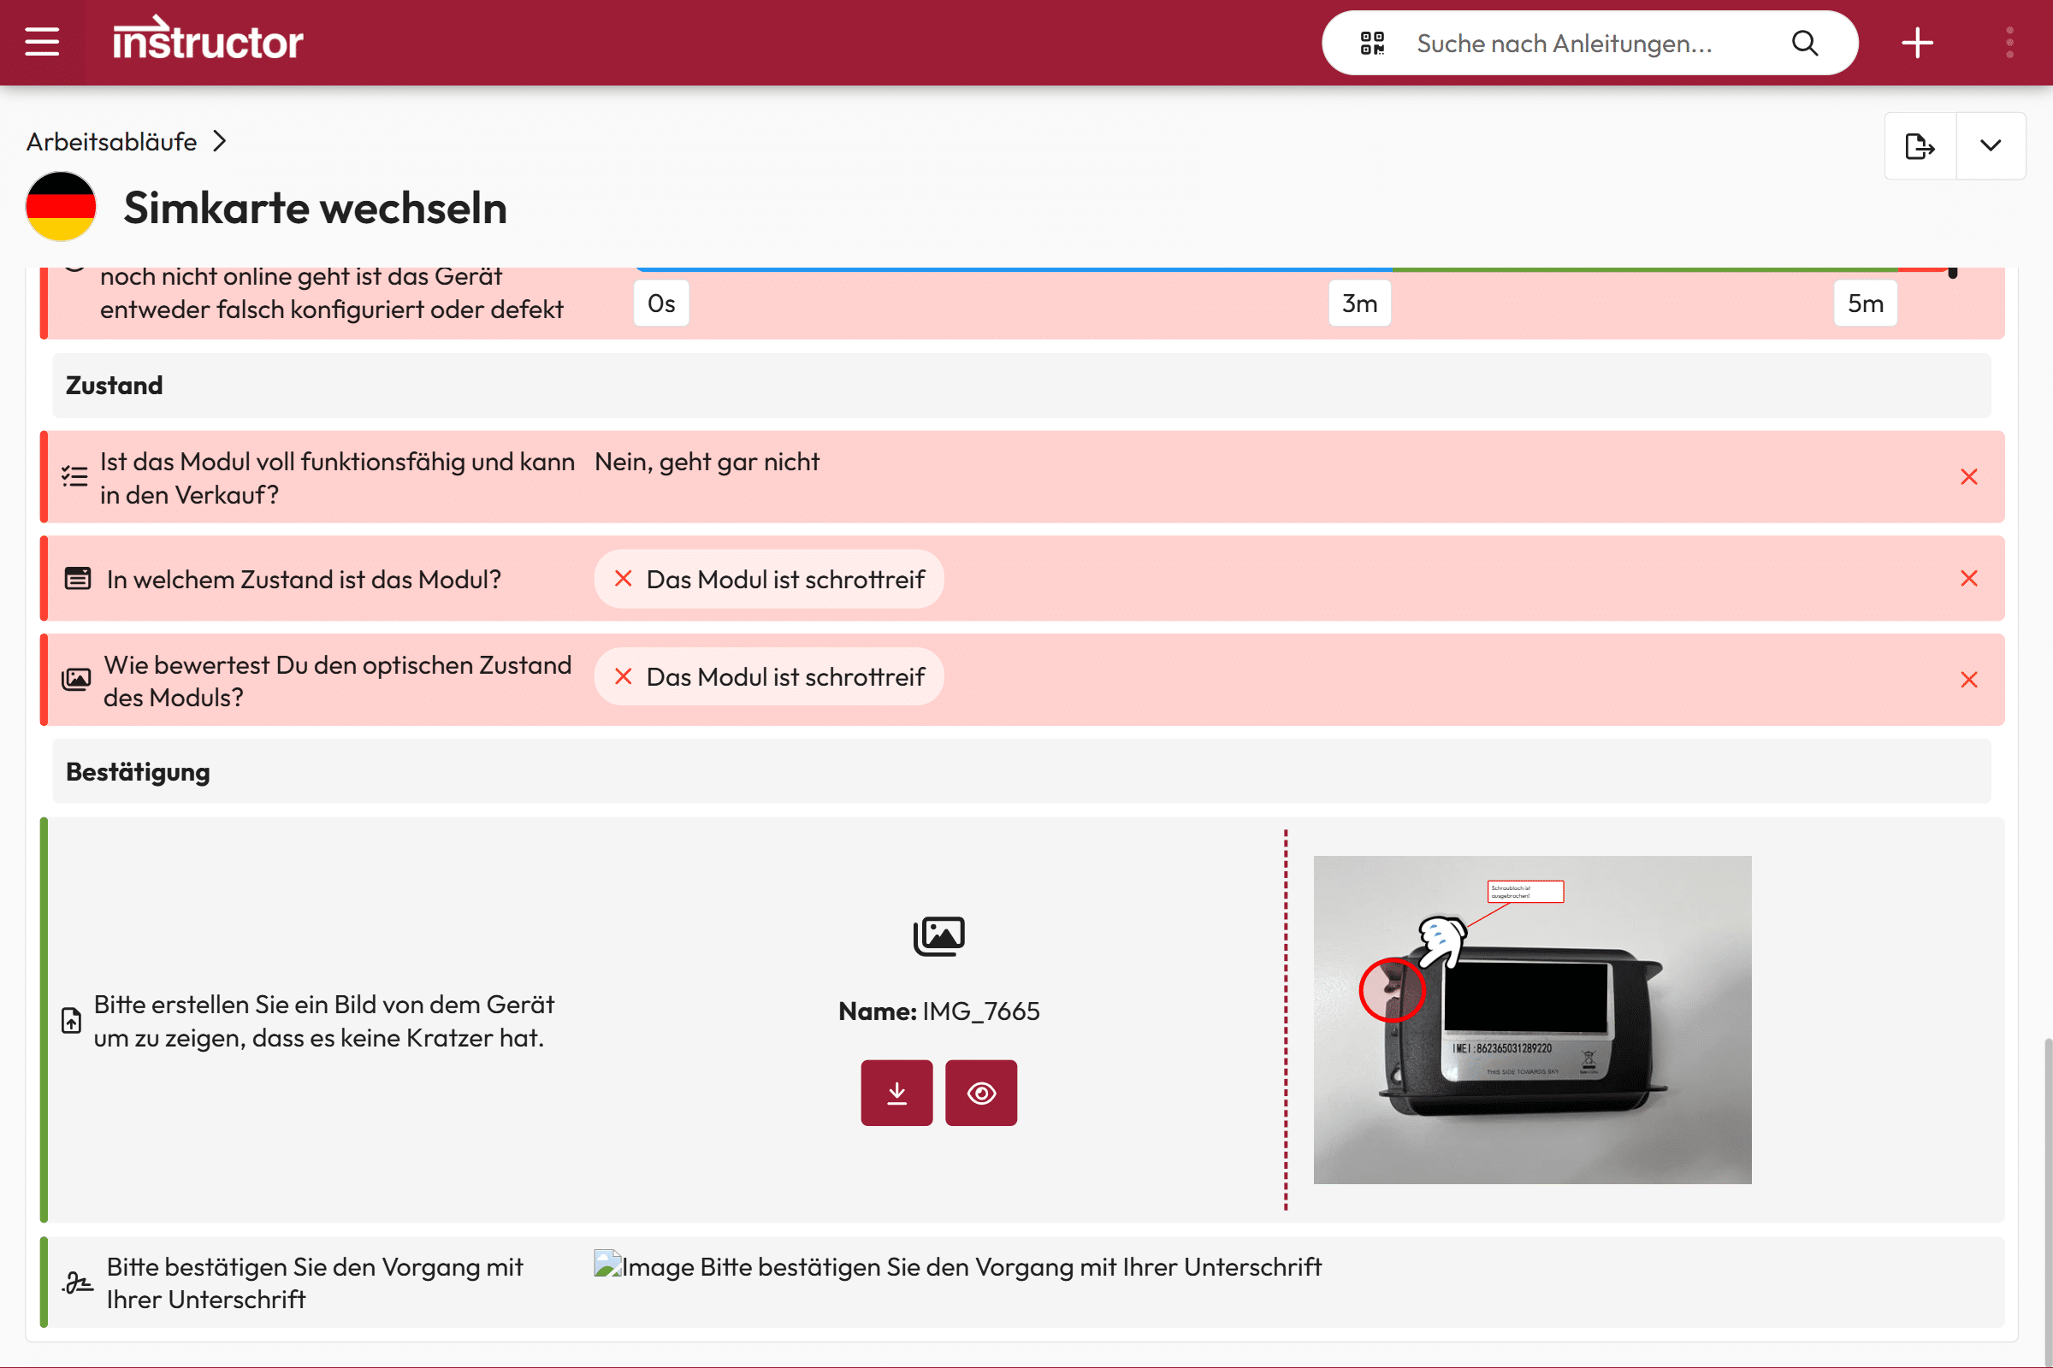
Task: Expand the dropdown arrow beside export button
Action: [x=1991, y=145]
